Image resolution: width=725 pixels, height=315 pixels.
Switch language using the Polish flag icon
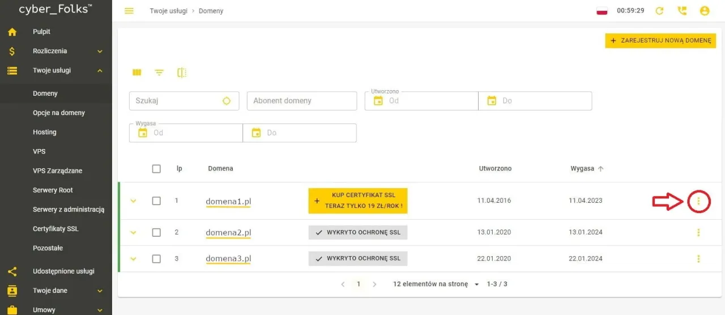pyautogui.click(x=602, y=11)
